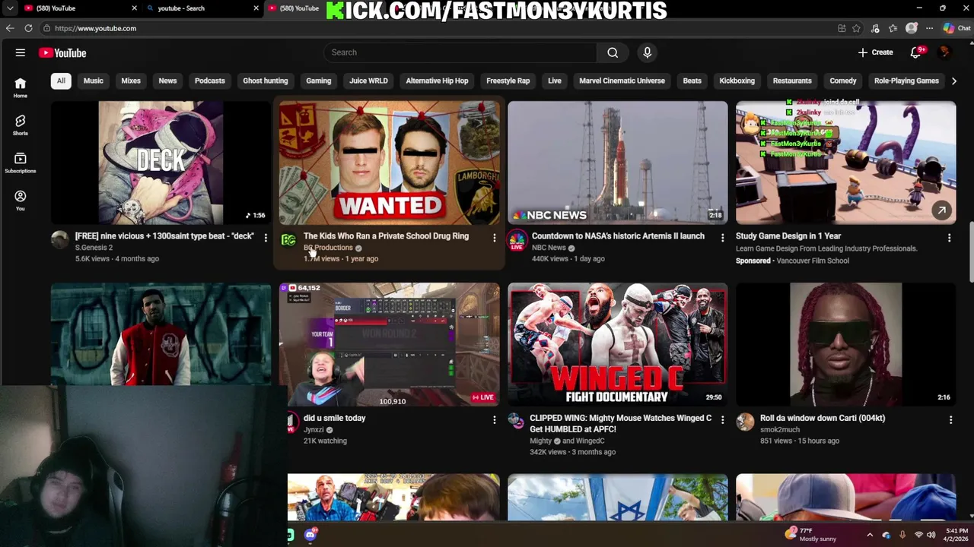Open Shorts in the sidebar

click(21, 125)
